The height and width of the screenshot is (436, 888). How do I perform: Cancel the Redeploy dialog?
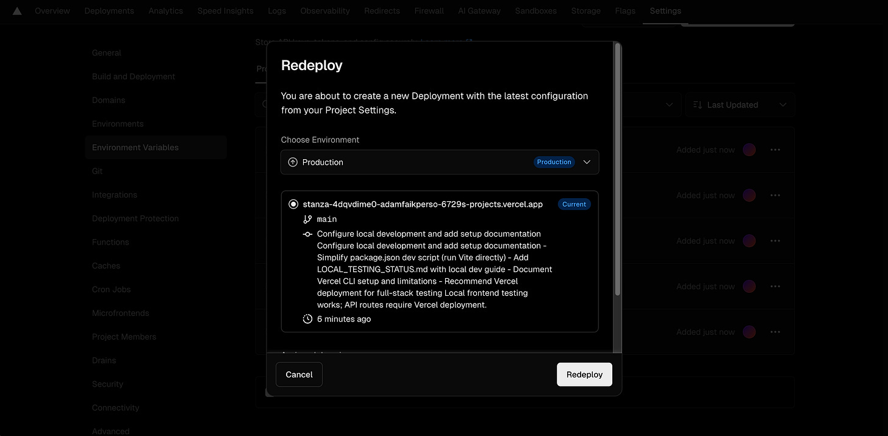click(x=298, y=374)
